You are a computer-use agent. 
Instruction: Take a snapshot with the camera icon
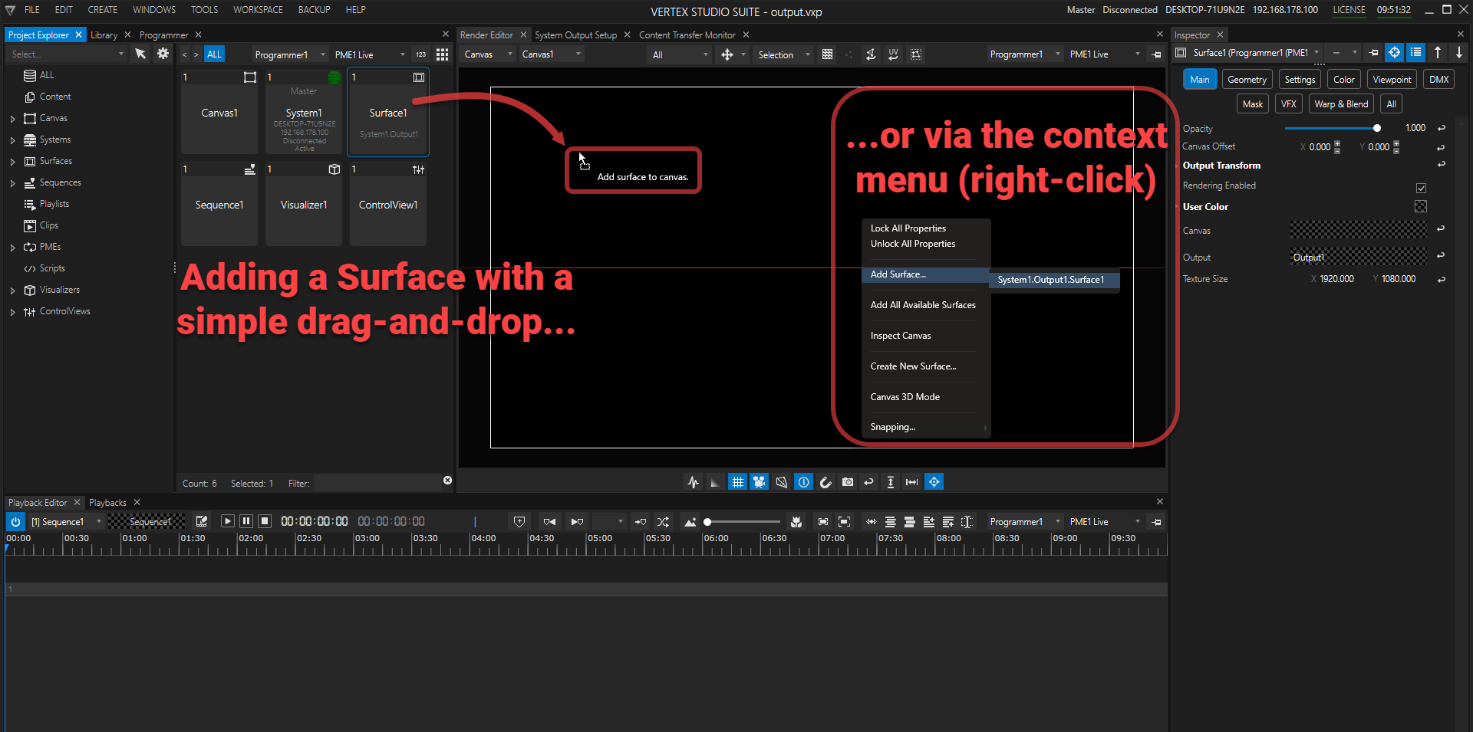848,482
